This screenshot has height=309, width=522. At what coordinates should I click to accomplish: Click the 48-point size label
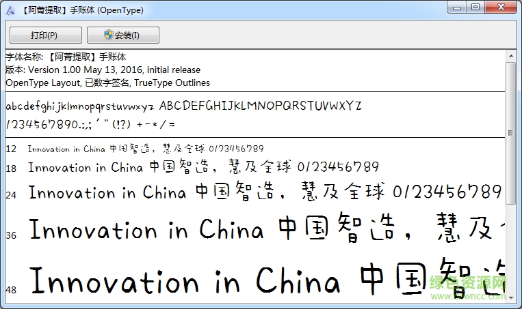click(x=11, y=290)
